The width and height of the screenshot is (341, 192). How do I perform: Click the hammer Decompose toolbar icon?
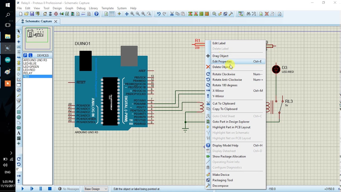[x=231, y=14]
